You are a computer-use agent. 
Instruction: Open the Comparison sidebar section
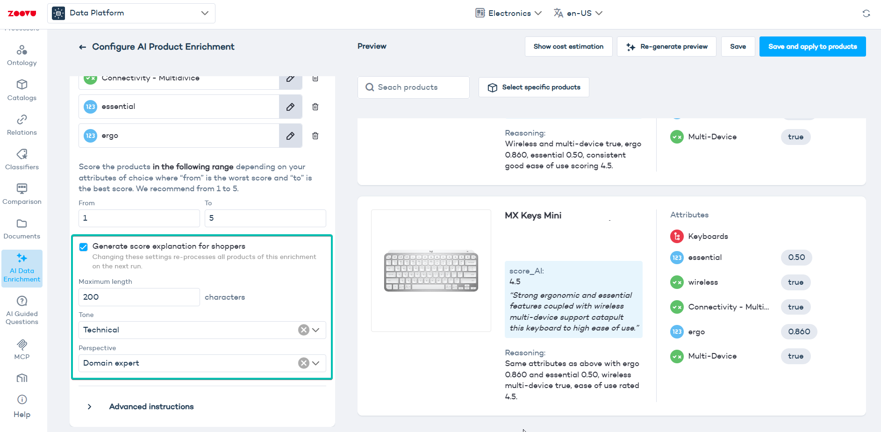[x=22, y=194]
